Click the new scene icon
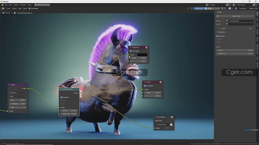The image size is (259, 145). (x=228, y=5)
